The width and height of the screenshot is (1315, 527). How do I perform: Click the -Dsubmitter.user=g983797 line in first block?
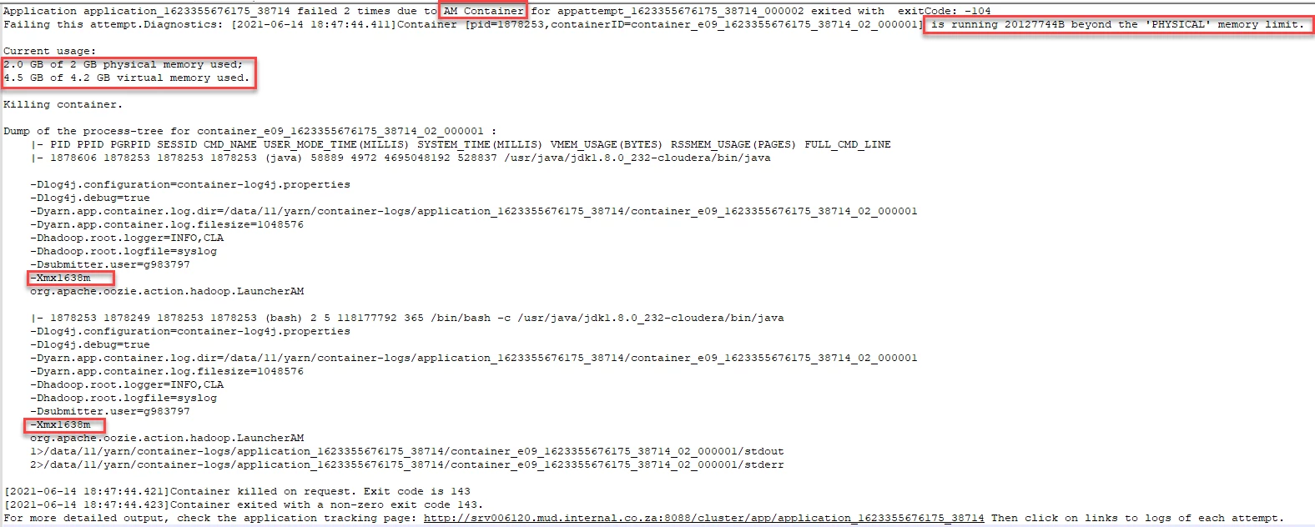(110, 264)
